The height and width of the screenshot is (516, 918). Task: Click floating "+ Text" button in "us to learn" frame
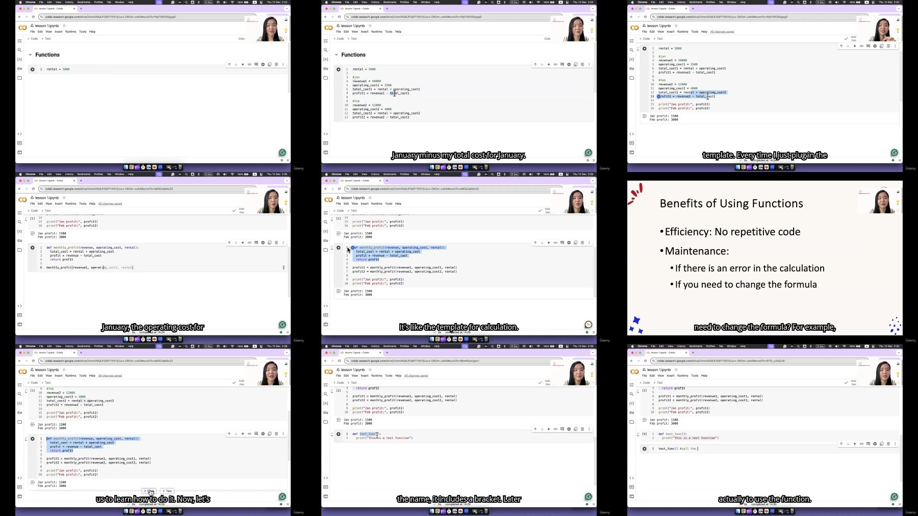(x=167, y=491)
